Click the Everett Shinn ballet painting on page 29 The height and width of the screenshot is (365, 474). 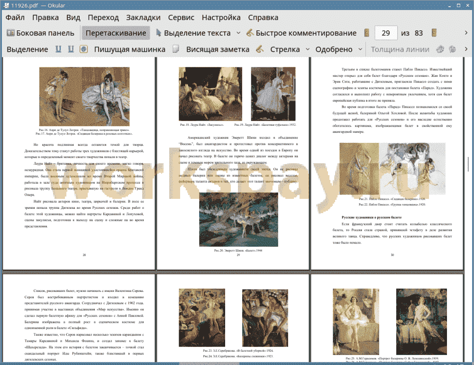tap(238, 219)
